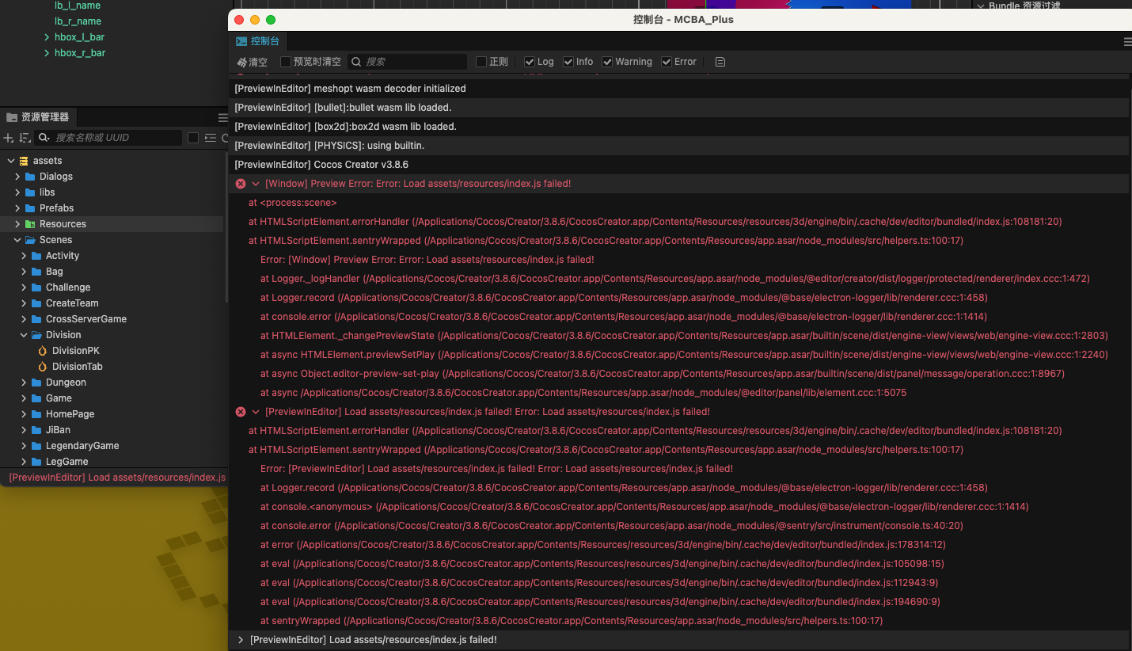Screen dimensions: 1132x651
Task: Collapse the Division folder
Action: pos(24,335)
